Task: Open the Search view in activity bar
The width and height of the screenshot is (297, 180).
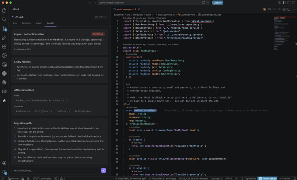Action: pos(4,19)
